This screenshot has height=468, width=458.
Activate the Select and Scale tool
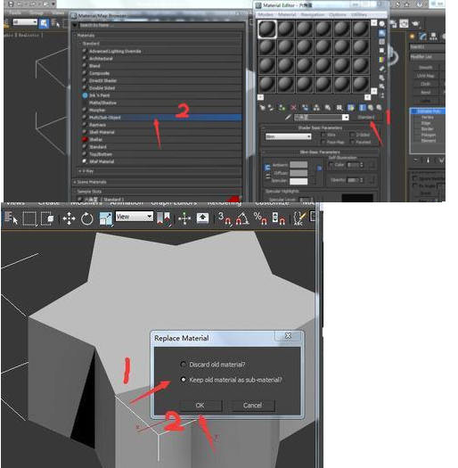coord(106,218)
